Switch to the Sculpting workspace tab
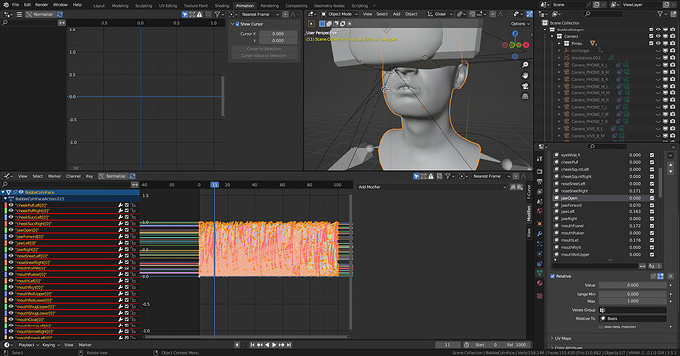 click(x=143, y=6)
